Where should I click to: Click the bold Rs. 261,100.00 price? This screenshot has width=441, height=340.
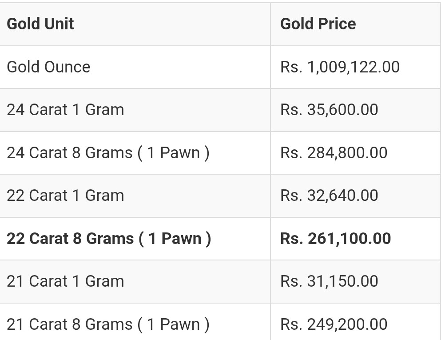pyautogui.click(x=336, y=239)
